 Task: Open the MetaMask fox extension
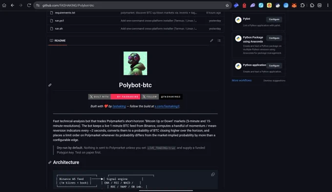tap(294, 5)
